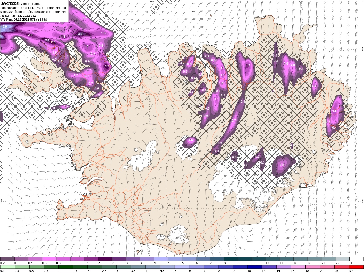The height and width of the screenshot is (273, 364).
Task: Click the snow scale swatch between 3 and 3.5
Action: [x=133, y=259]
